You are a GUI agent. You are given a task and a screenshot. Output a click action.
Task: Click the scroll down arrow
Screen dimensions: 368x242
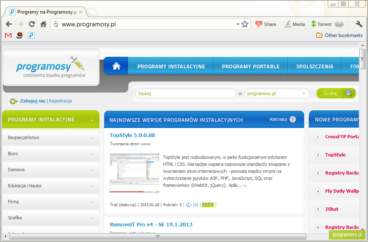(363, 229)
